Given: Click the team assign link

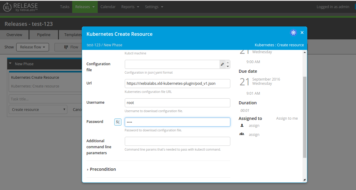Looking at the screenshot, I should click(254, 135).
